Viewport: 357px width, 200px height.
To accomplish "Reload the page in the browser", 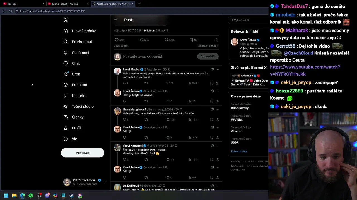I will (10, 11).
